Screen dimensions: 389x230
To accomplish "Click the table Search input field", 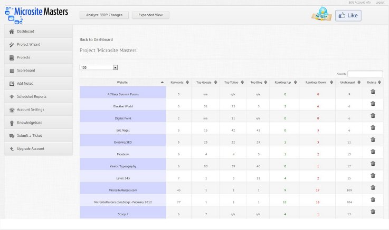I will [365, 74].
